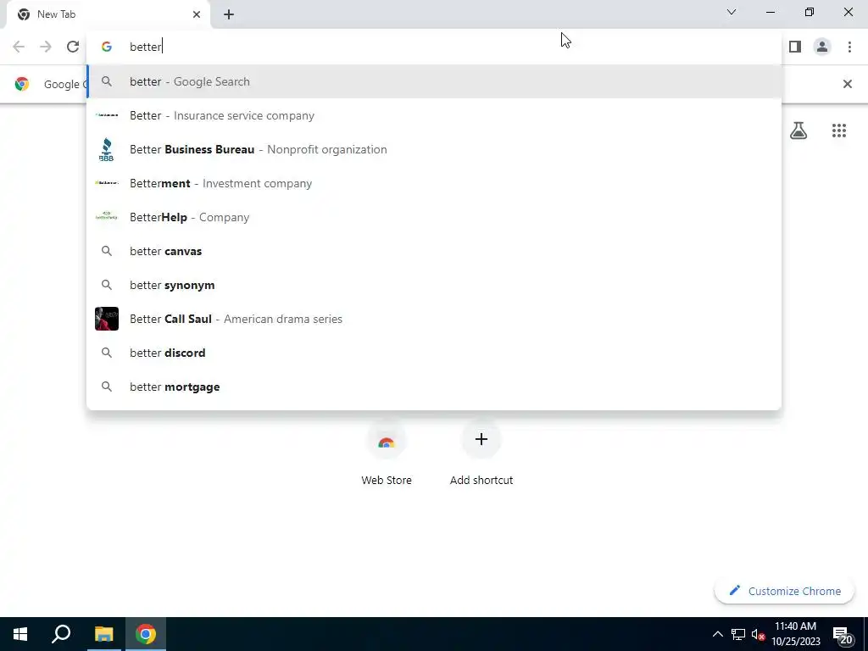Click the Better insurance logo icon
Screen dimensions: 868x651
tap(106, 115)
